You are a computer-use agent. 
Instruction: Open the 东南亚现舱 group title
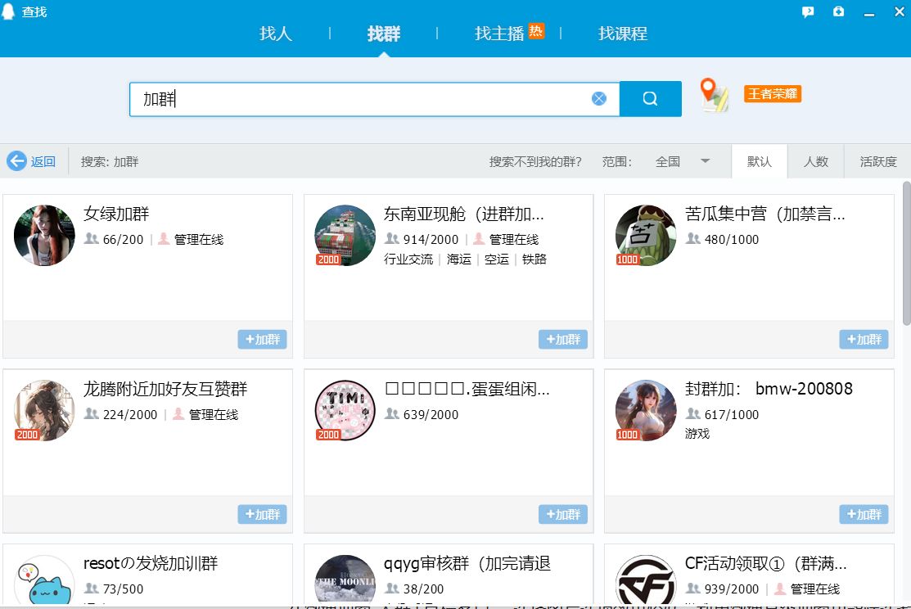[x=463, y=214]
